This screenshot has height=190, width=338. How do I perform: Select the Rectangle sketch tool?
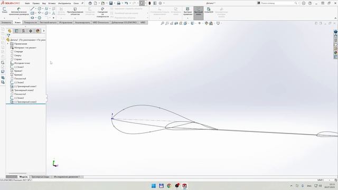[32, 13]
